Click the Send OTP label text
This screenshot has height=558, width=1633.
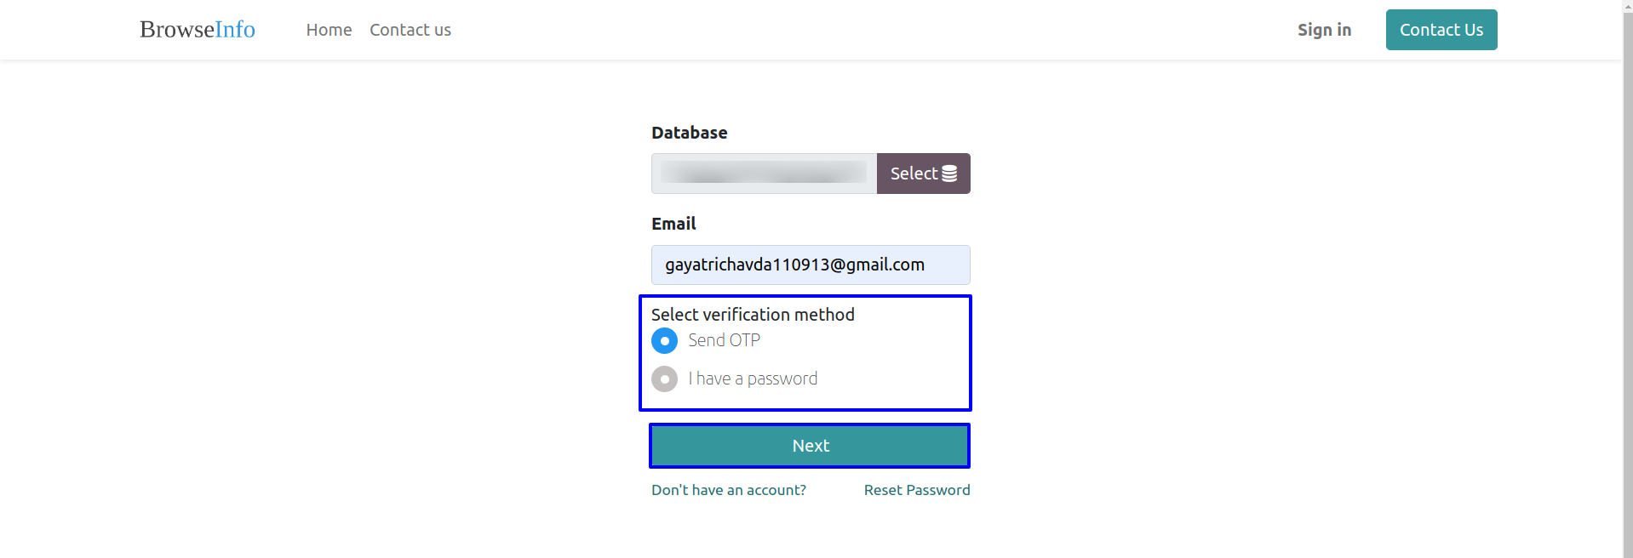(x=725, y=340)
